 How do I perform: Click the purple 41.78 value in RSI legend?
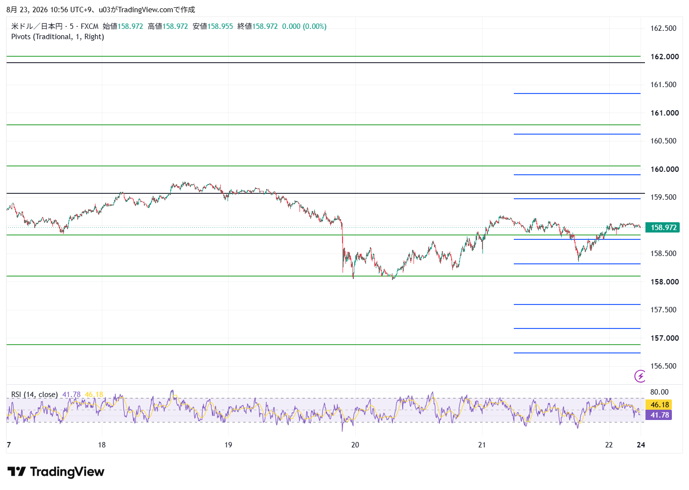pos(71,395)
